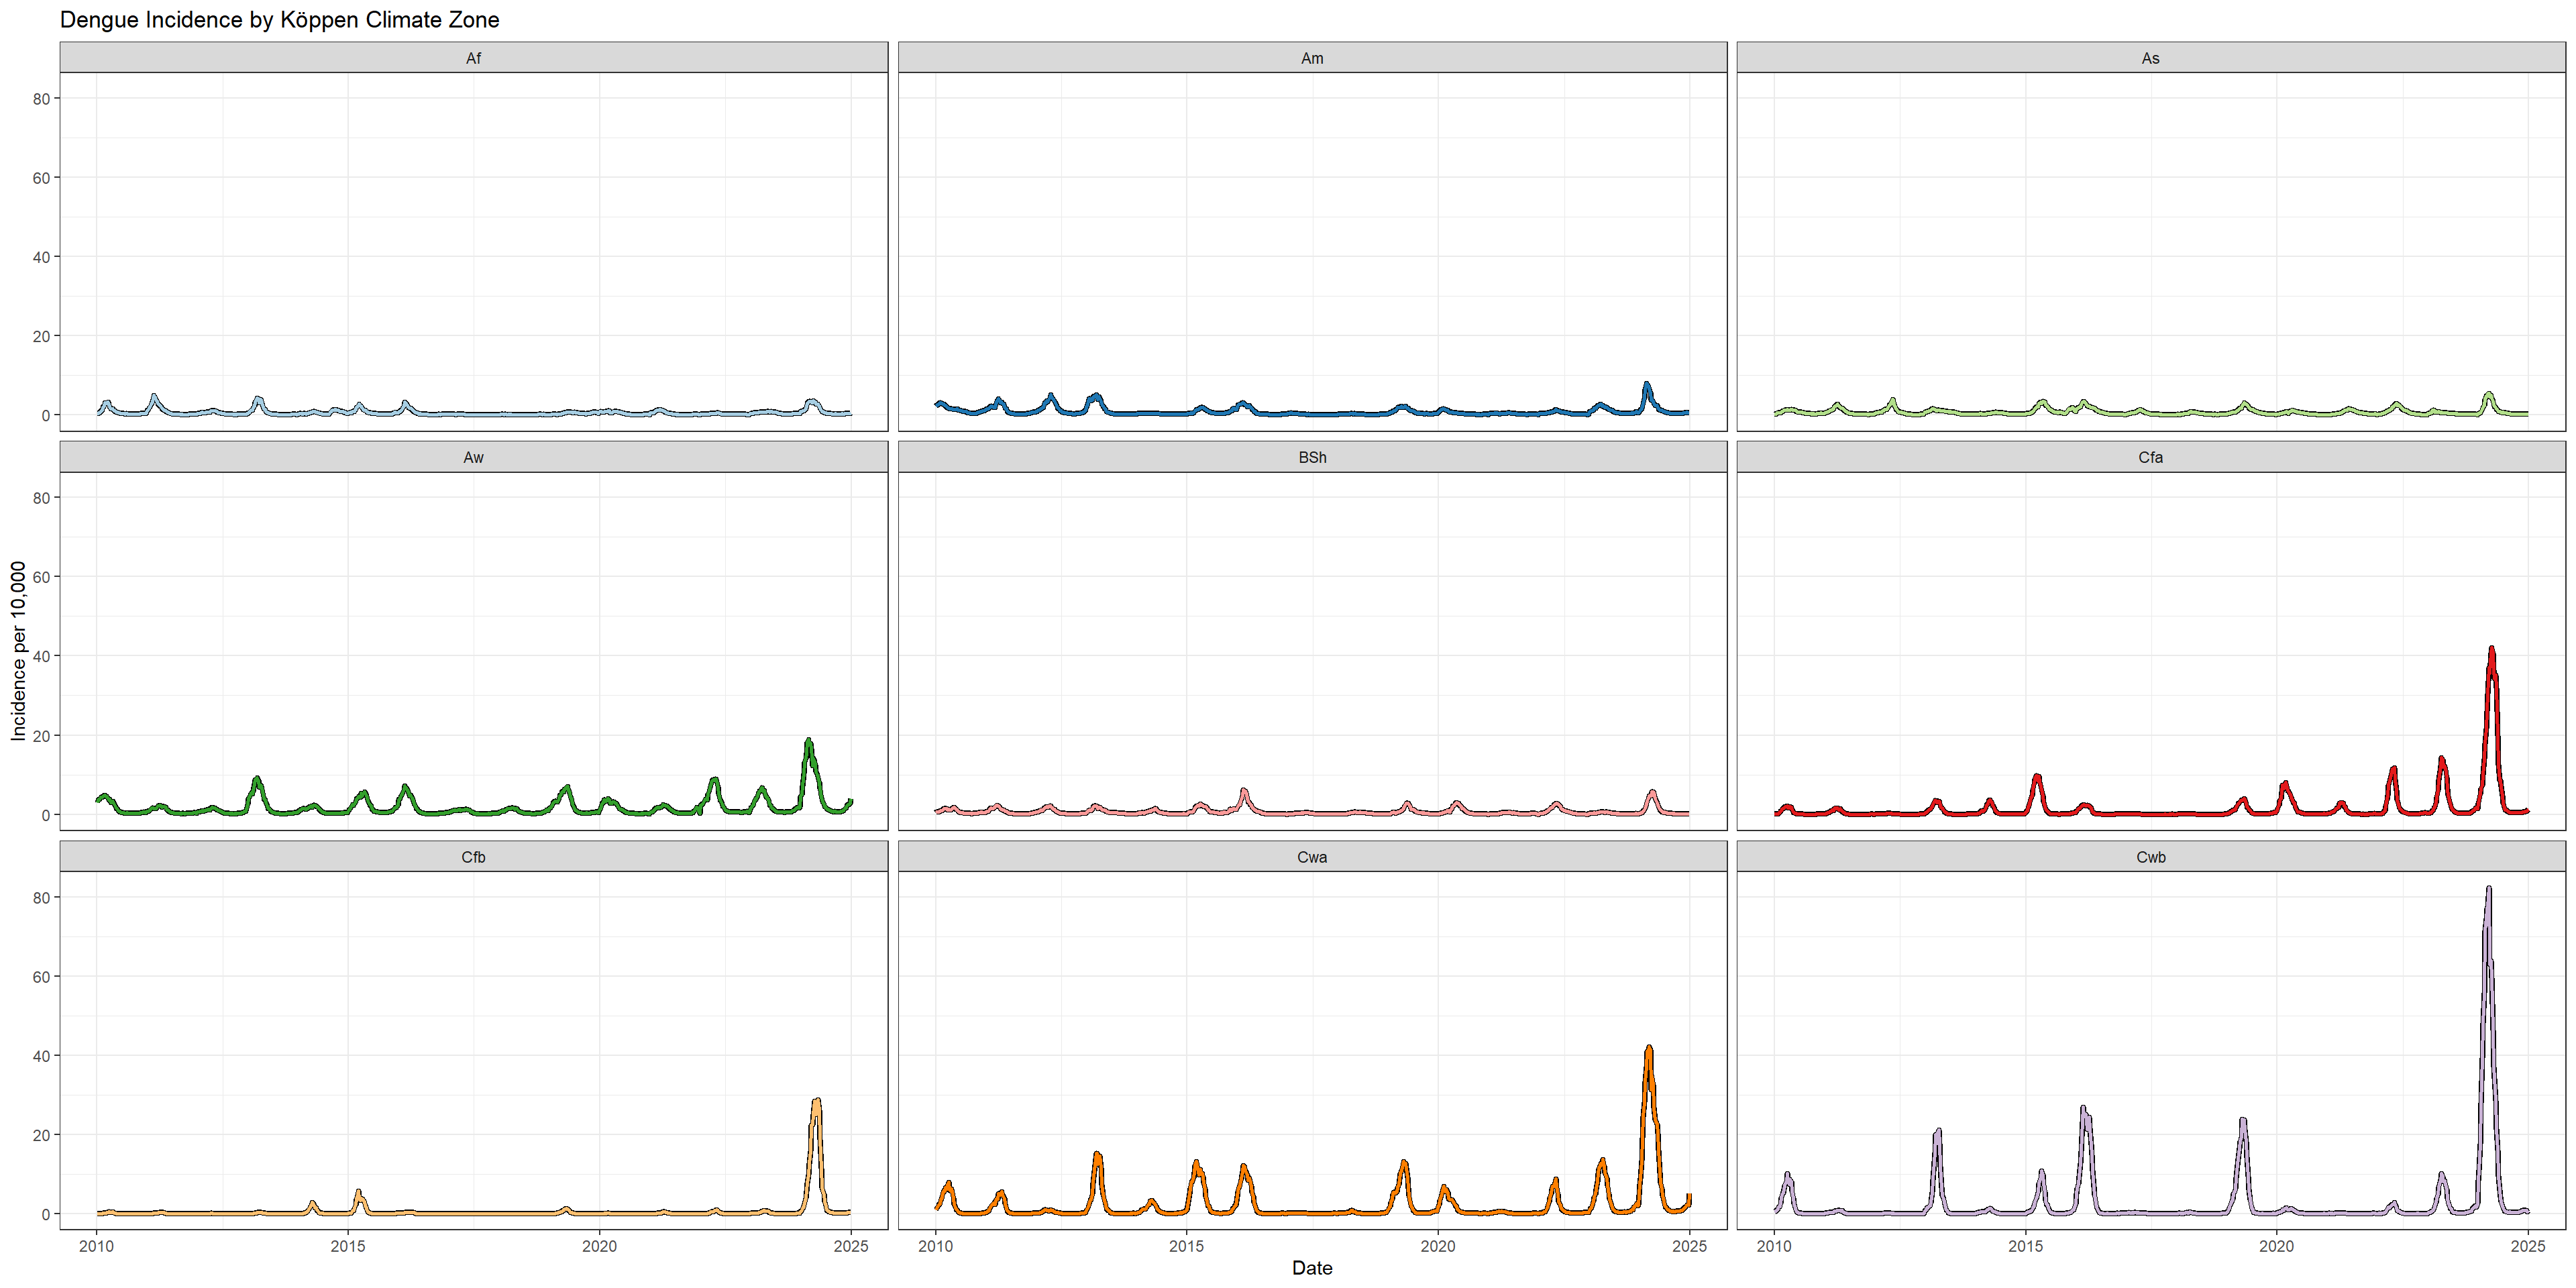Image resolution: width=2576 pixels, height=1288 pixels.
Task: Click the 2024 peak in Cfa panel
Action: (x=2491, y=650)
